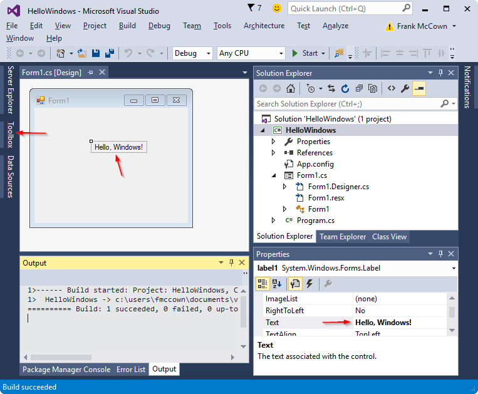
Task: Switch to the Error List tab
Action: tap(131, 370)
